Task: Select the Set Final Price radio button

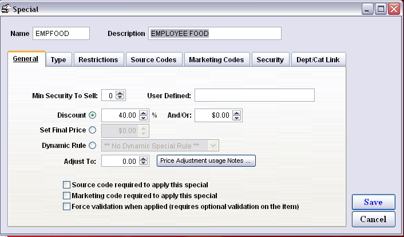Action: [x=93, y=130]
